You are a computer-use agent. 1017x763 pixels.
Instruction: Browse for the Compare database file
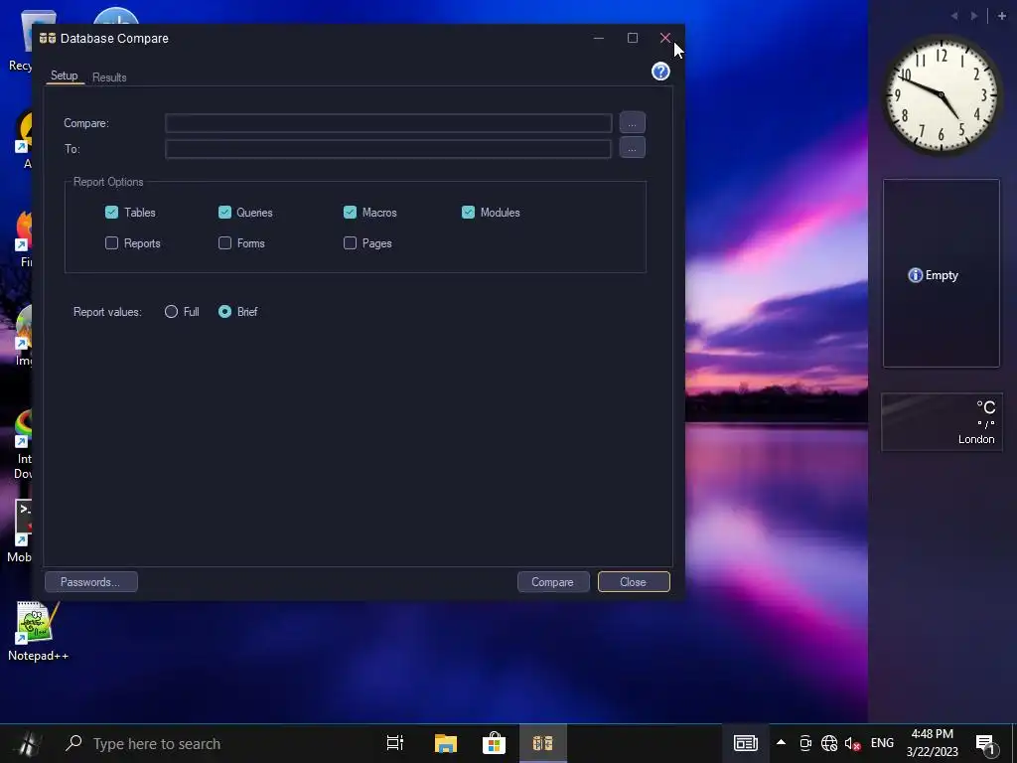click(x=632, y=122)
